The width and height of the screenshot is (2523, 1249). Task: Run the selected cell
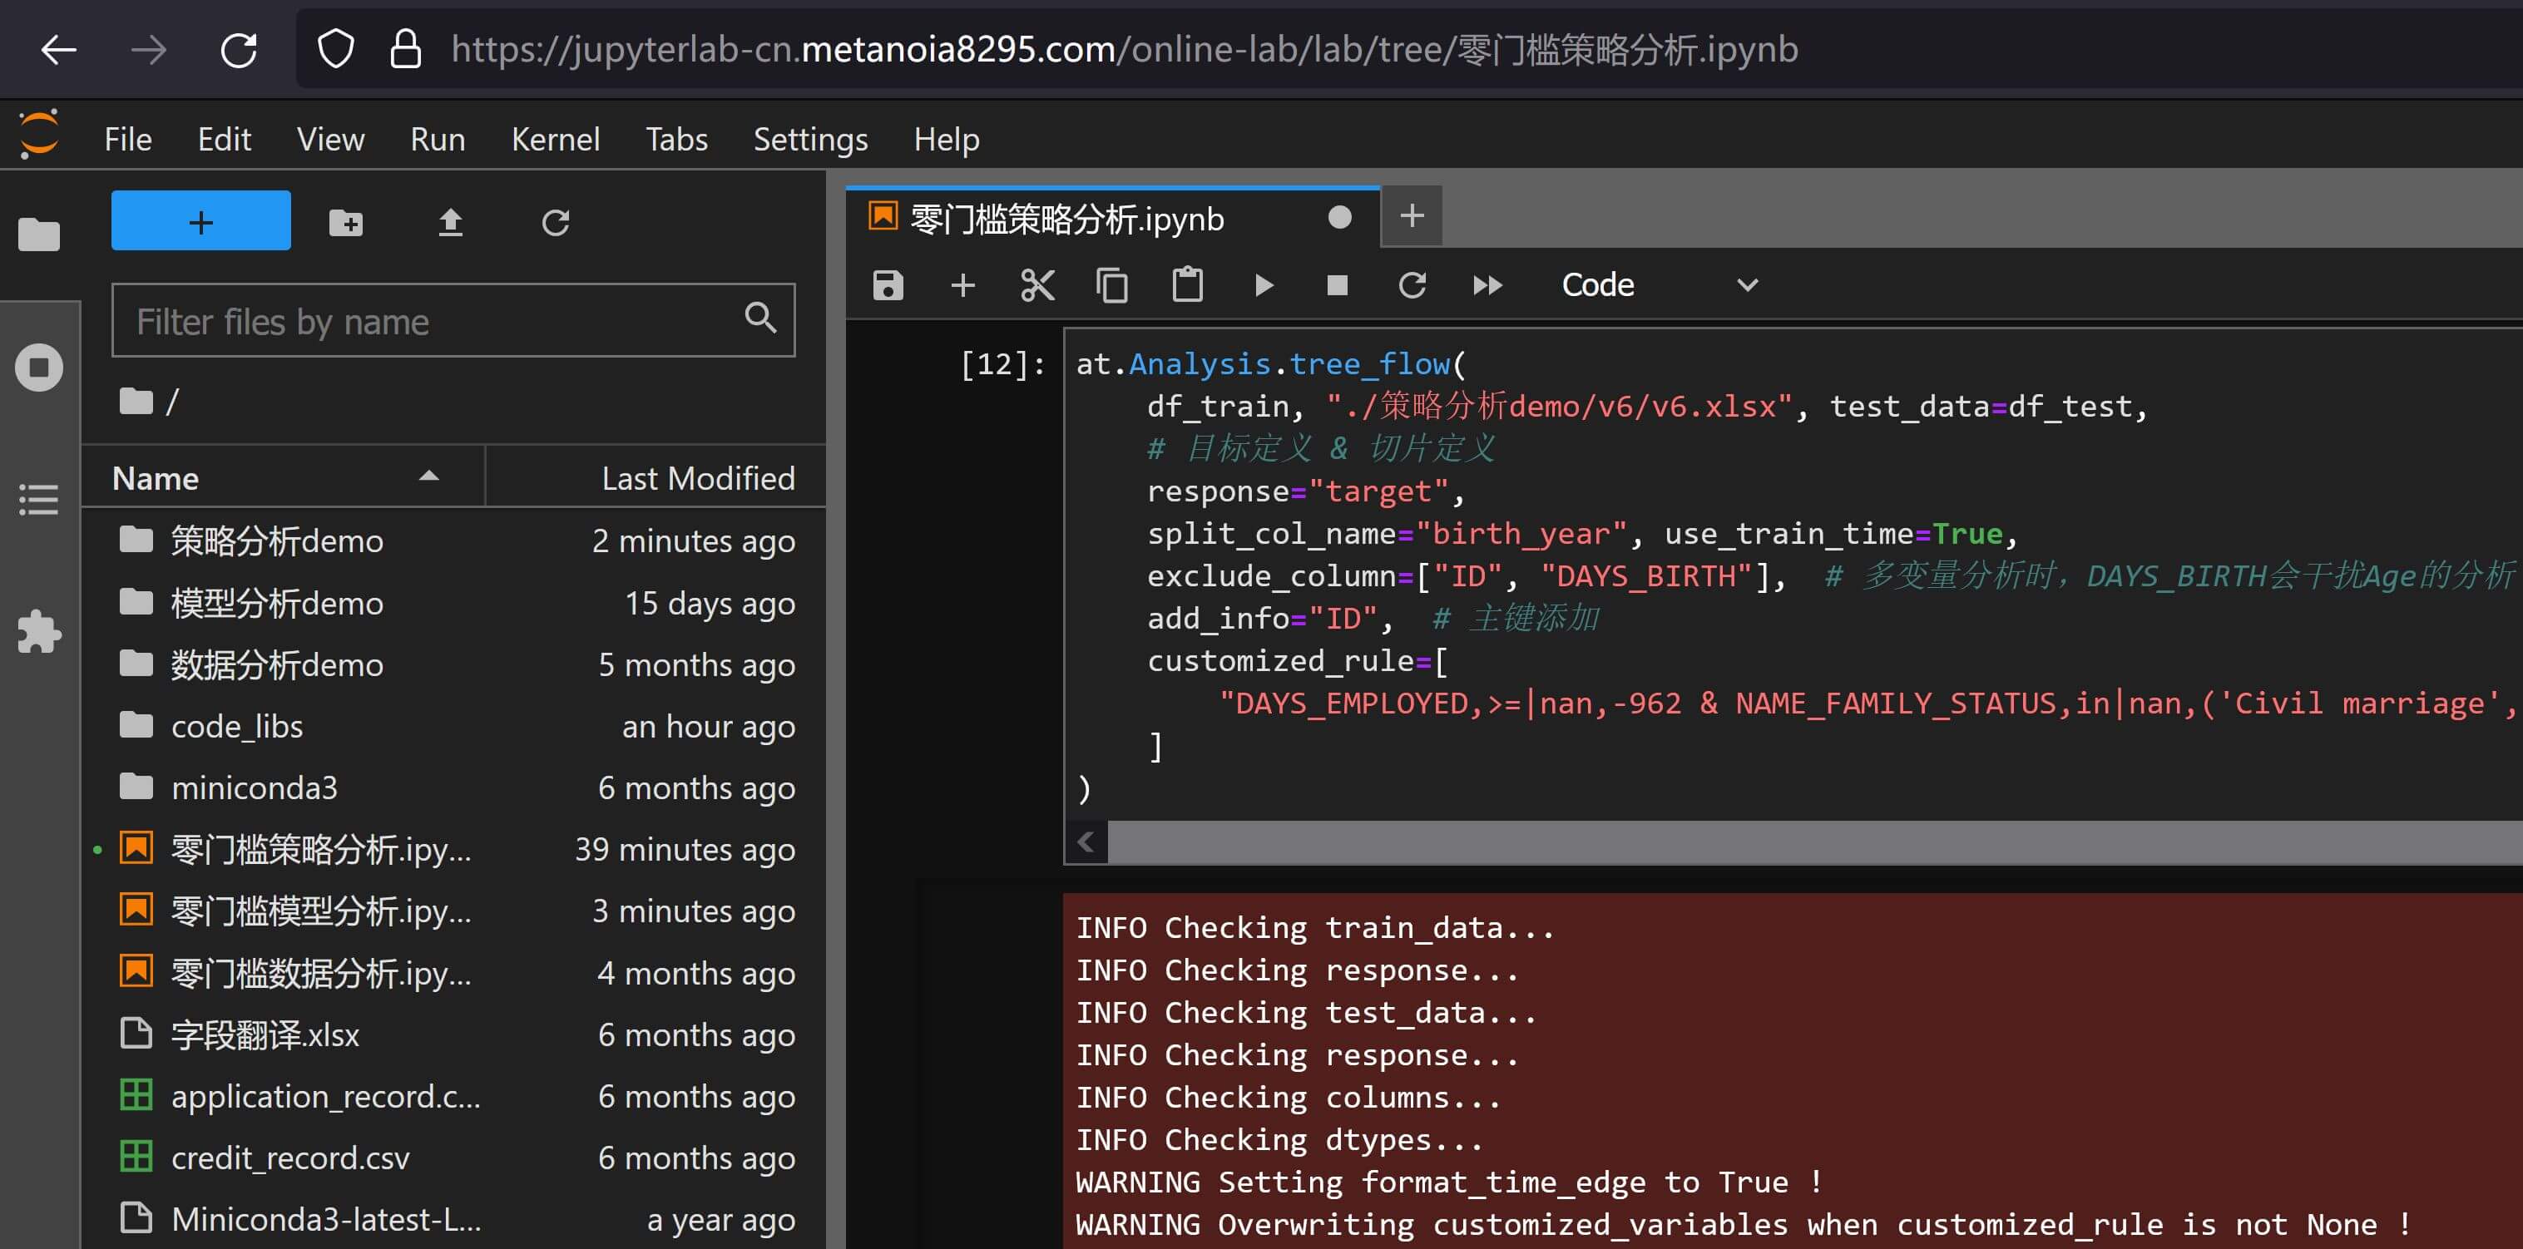(x=1264, y=285)
